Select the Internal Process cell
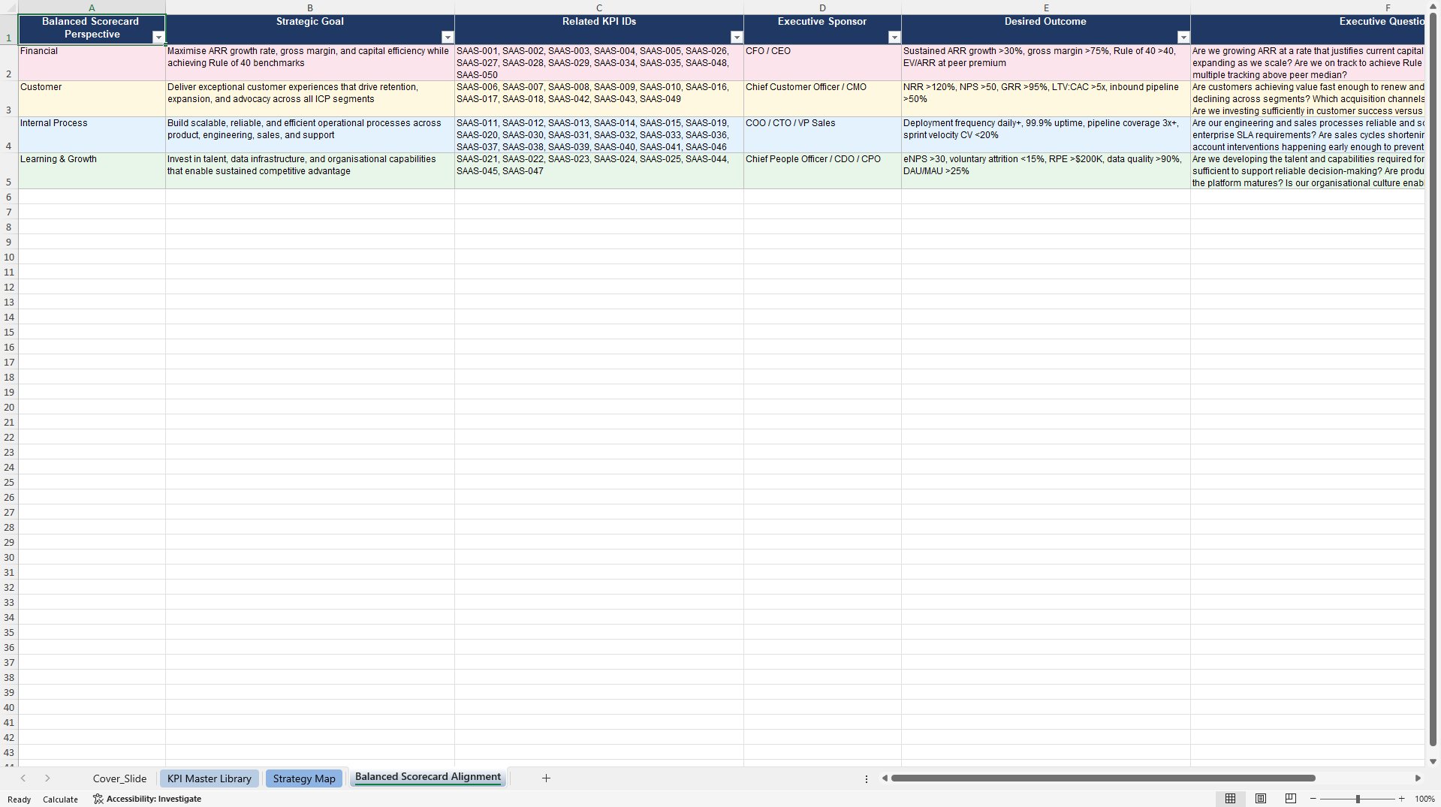 pyautogui.click(x=92, y=135)
